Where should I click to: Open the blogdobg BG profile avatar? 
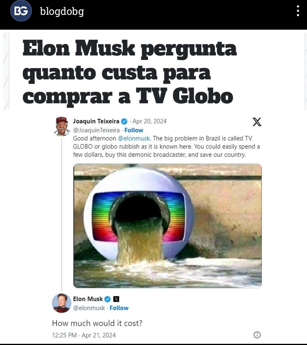click(x=21, y=11)
